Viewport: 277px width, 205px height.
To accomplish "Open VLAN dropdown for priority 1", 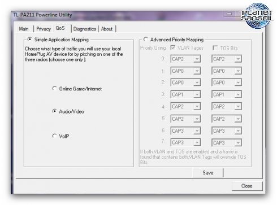I will point(185,71).
